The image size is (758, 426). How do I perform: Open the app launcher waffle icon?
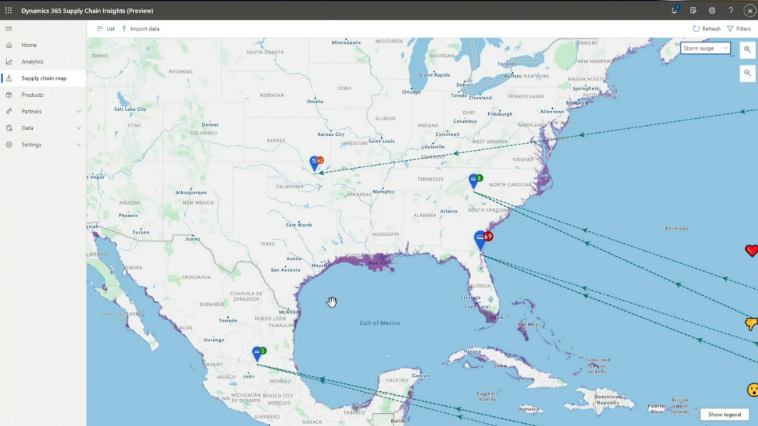[9, 11]
